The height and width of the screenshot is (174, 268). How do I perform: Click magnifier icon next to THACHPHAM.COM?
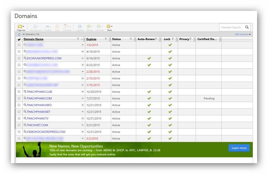tap(25, 98)
